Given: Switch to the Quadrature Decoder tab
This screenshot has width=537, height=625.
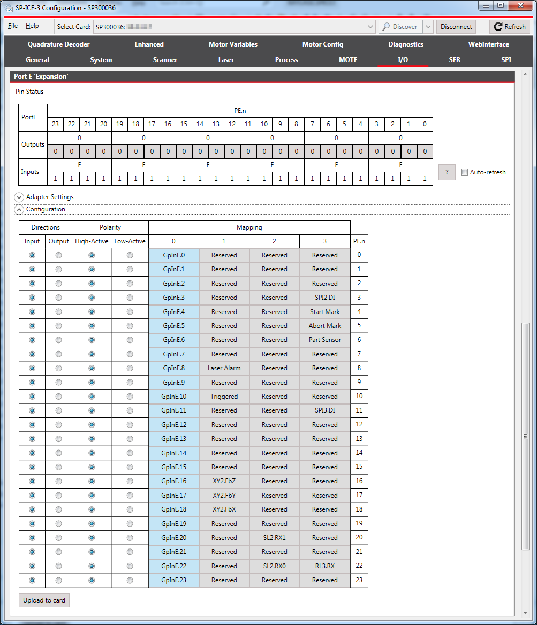Looking at the screenshot, I should tap(59, 44).
